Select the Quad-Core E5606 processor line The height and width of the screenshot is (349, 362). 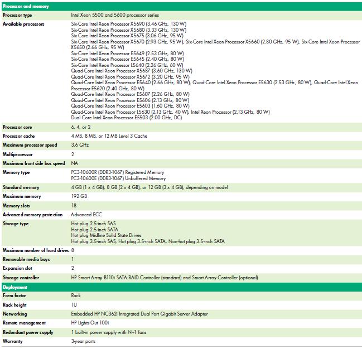pyautogui.click(x=130, y=100)
